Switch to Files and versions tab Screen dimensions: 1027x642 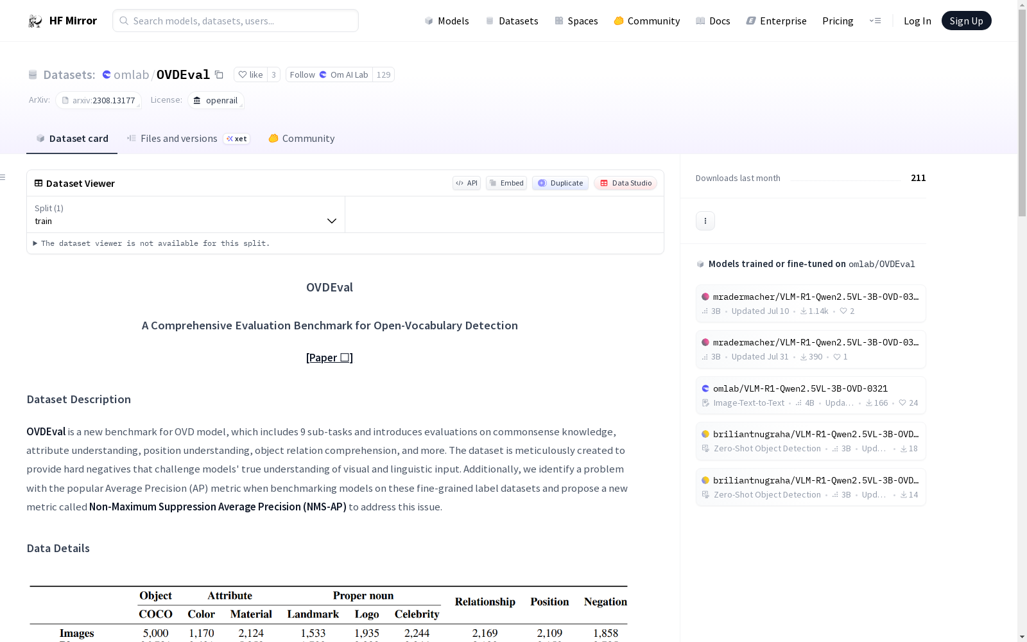(x=188, y=139)
